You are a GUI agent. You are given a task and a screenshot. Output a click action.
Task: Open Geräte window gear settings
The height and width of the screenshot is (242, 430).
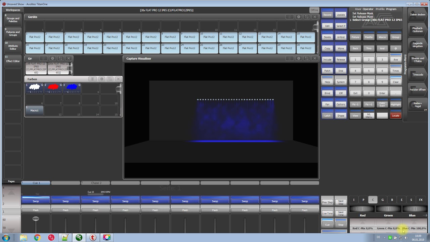[x=298, y=17]
